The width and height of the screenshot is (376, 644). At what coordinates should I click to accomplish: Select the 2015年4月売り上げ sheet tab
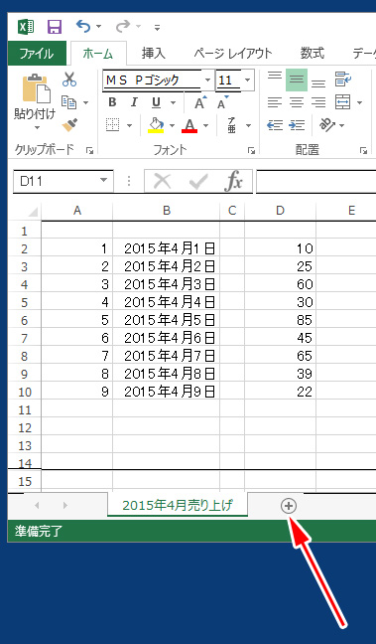178,505
